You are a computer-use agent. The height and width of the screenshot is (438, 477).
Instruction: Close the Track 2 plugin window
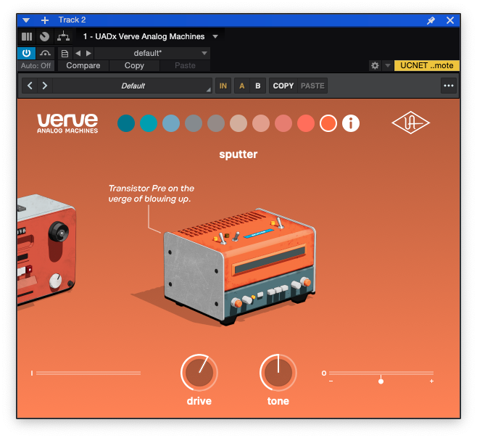click(x=450, y=20)
